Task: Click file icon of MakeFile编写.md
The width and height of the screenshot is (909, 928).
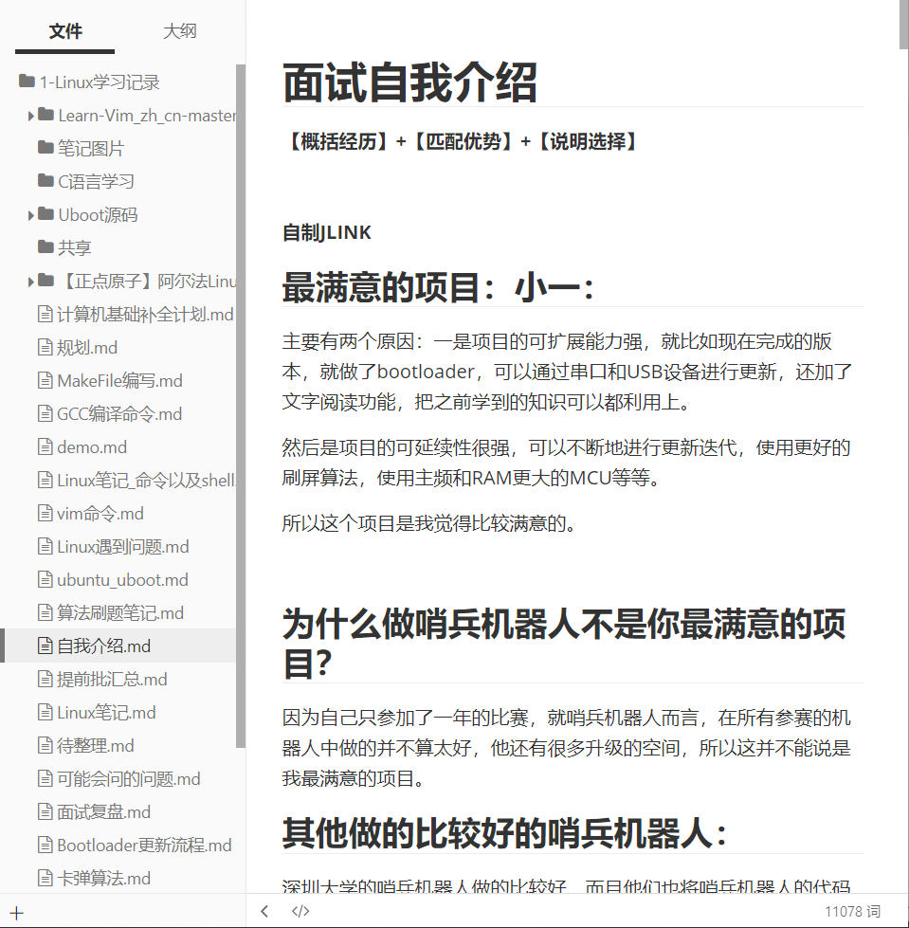Action: [x=45, y=380]
